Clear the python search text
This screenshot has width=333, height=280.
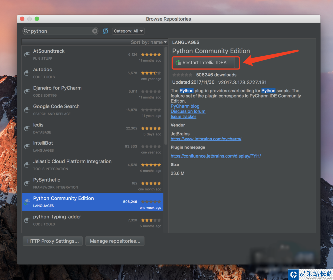point(95,31)
